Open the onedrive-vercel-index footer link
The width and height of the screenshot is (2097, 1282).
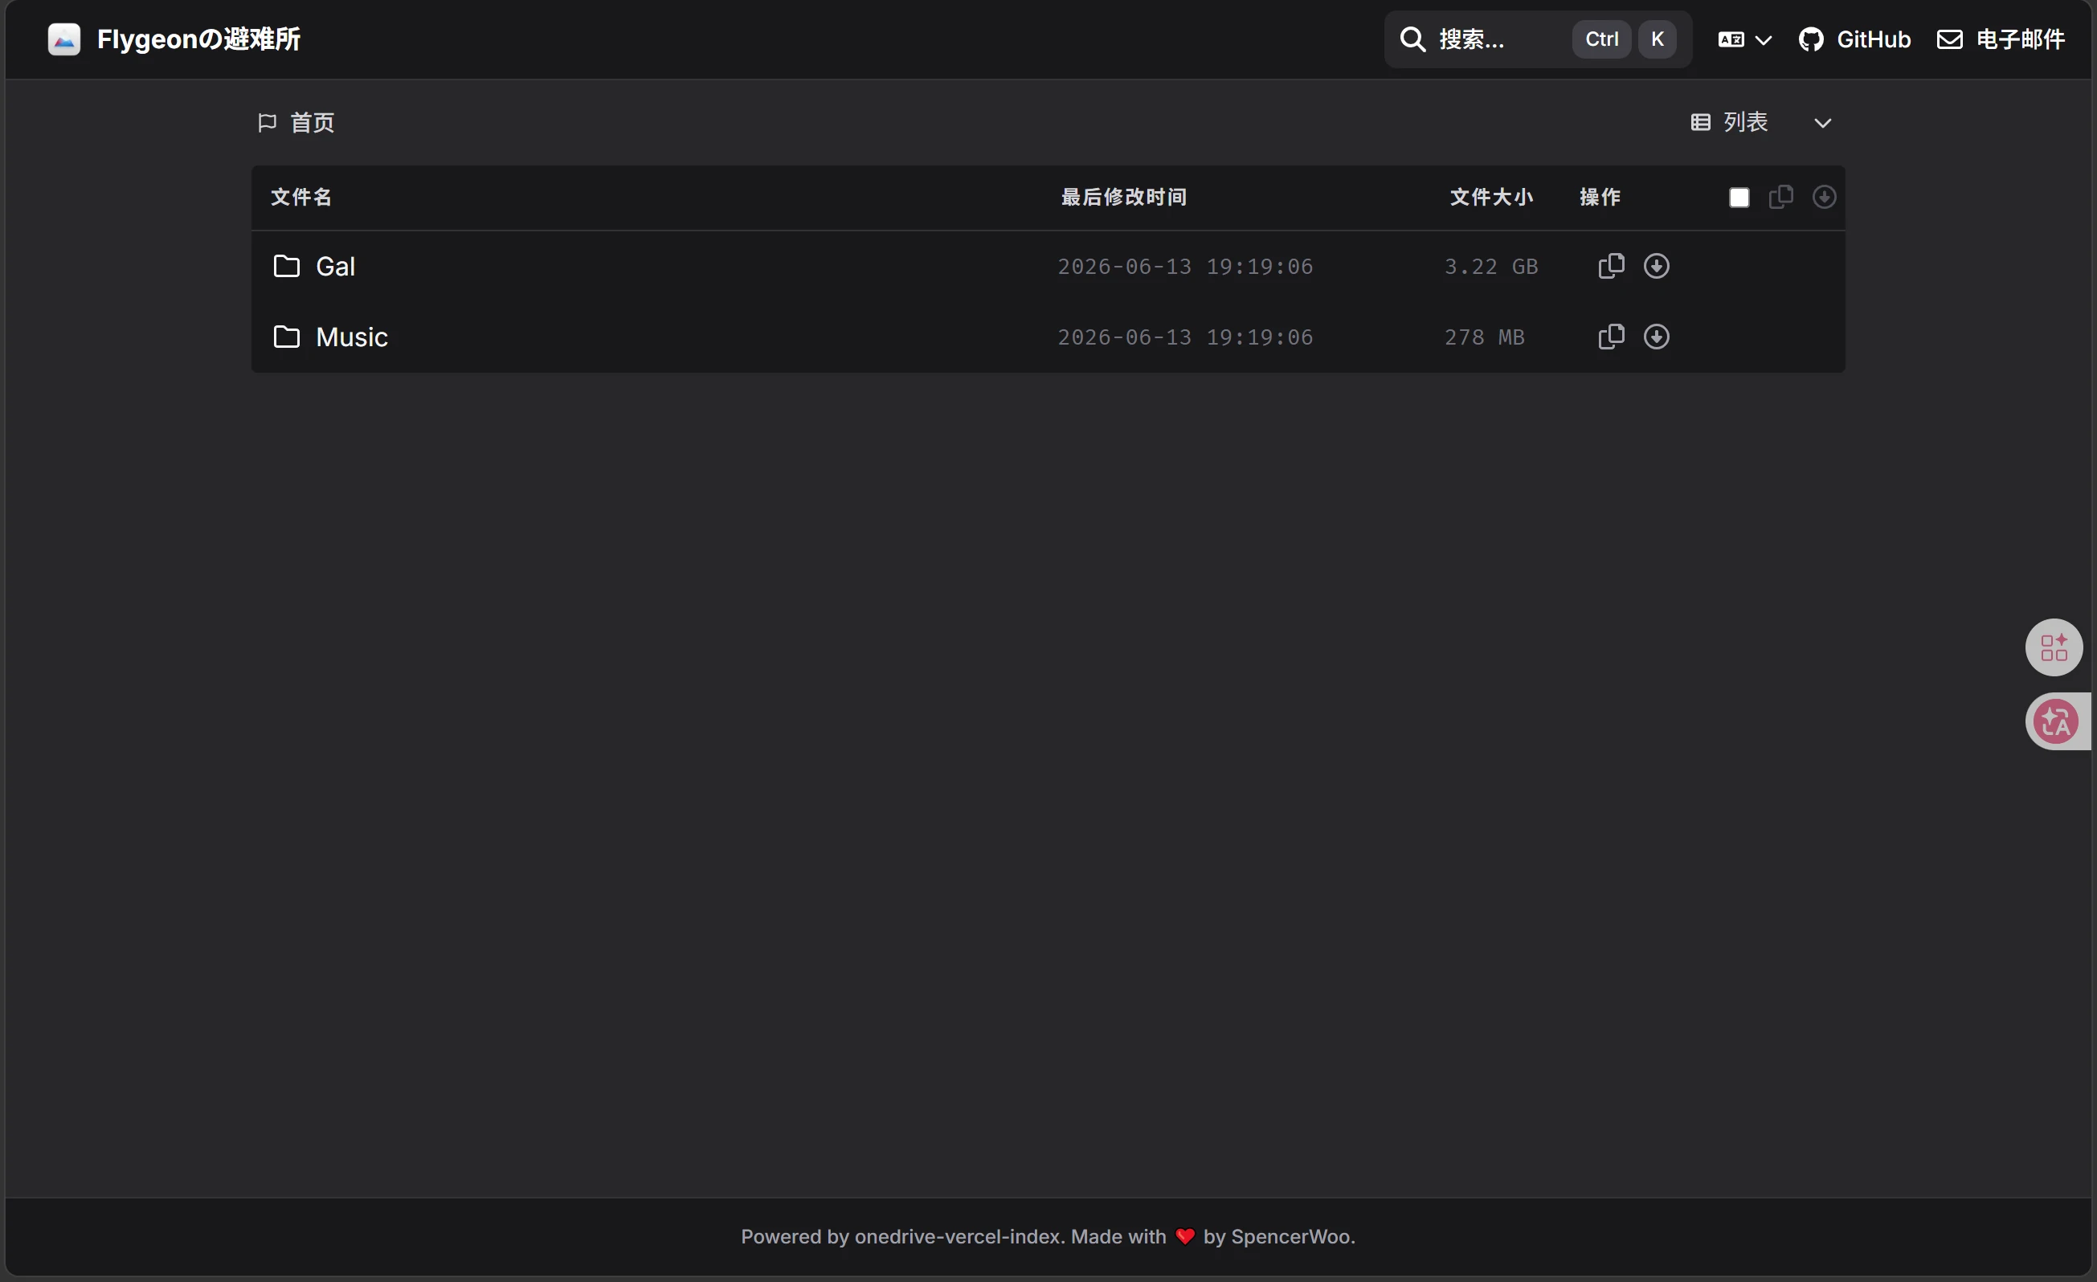958,1236
